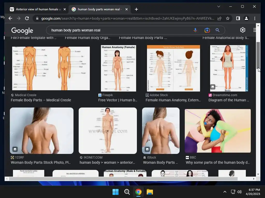
Task: Click the forward navigation arrow
Action: click(x=19, y=18)
